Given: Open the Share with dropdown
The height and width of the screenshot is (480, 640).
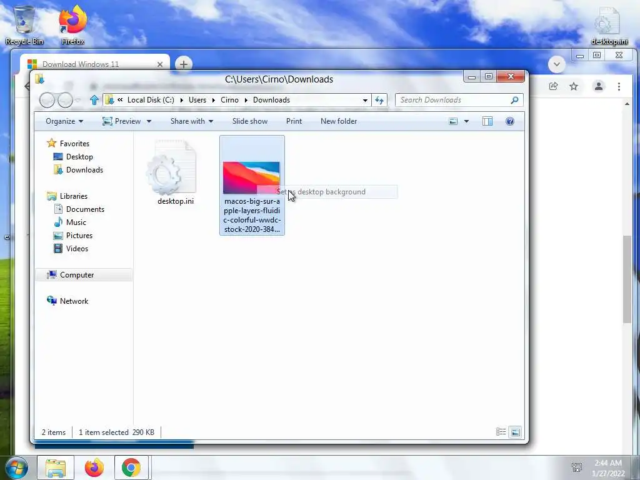Looking at the screenshot, I should 192,121.
